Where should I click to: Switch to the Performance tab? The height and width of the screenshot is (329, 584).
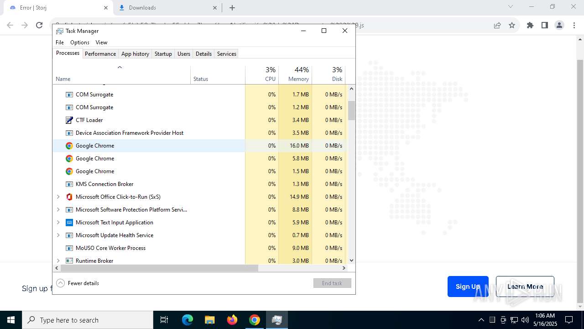click(100, 54)
